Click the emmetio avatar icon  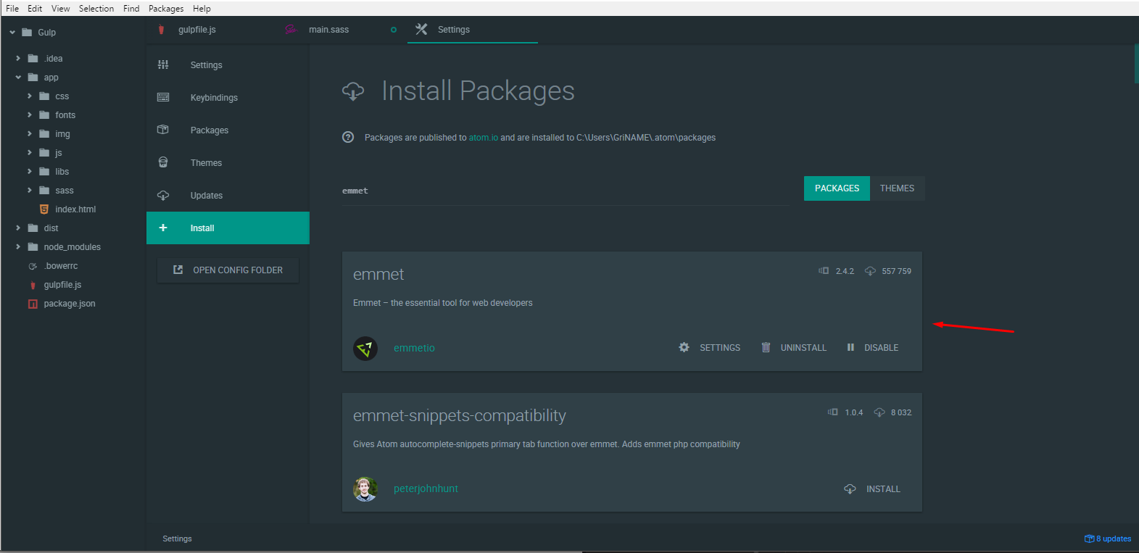365,349
